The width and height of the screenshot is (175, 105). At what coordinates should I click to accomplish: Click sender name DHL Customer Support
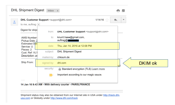point(34,20)
